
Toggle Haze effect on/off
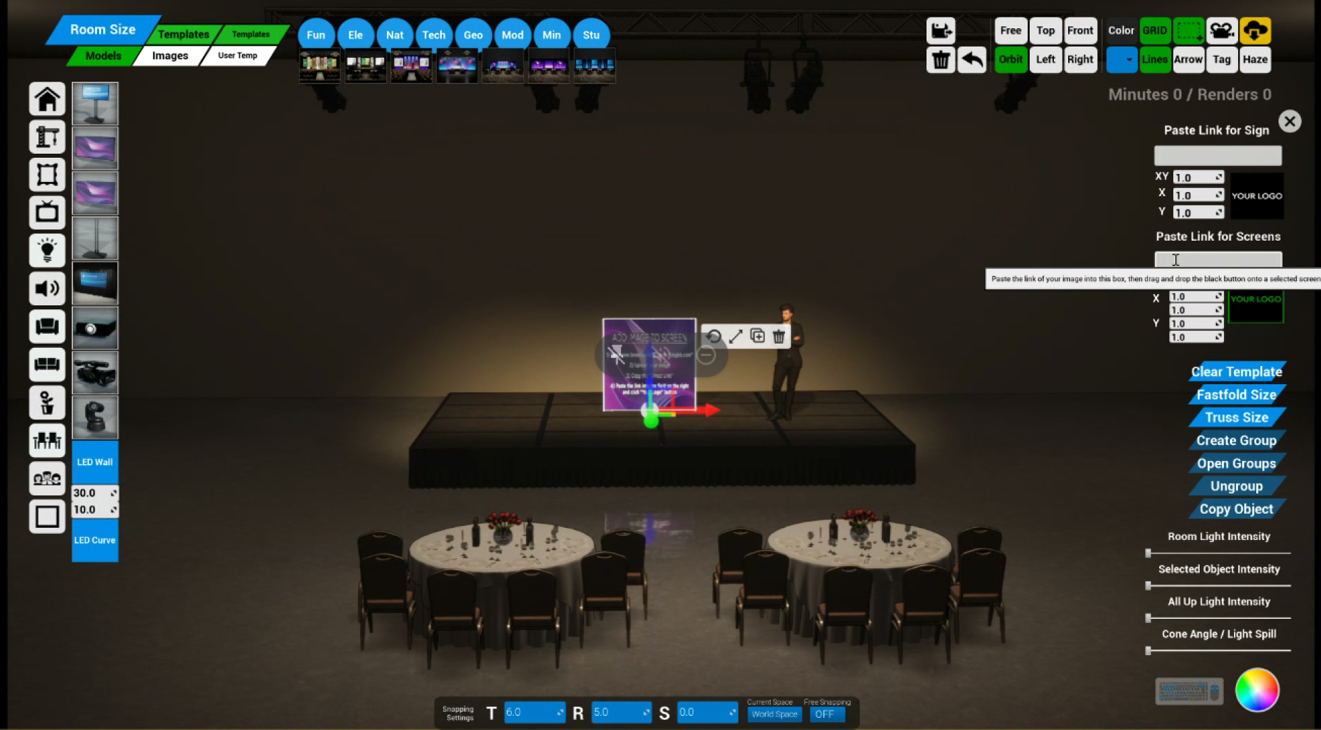(1254, 59)
